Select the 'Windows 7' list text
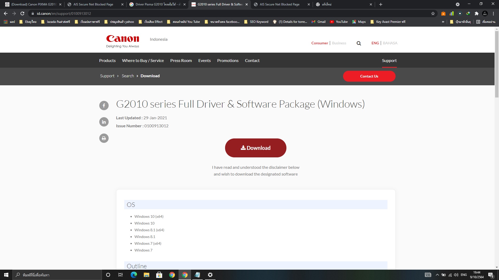This screenshot has height=280, width=499. click(x=143, y=250)
